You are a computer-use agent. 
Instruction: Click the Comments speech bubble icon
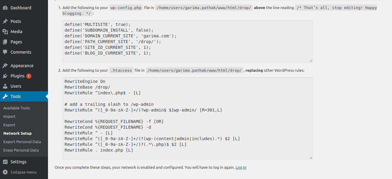point(5,52)
